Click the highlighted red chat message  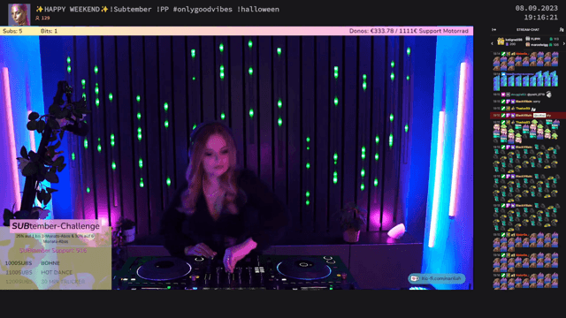point(528,116)
